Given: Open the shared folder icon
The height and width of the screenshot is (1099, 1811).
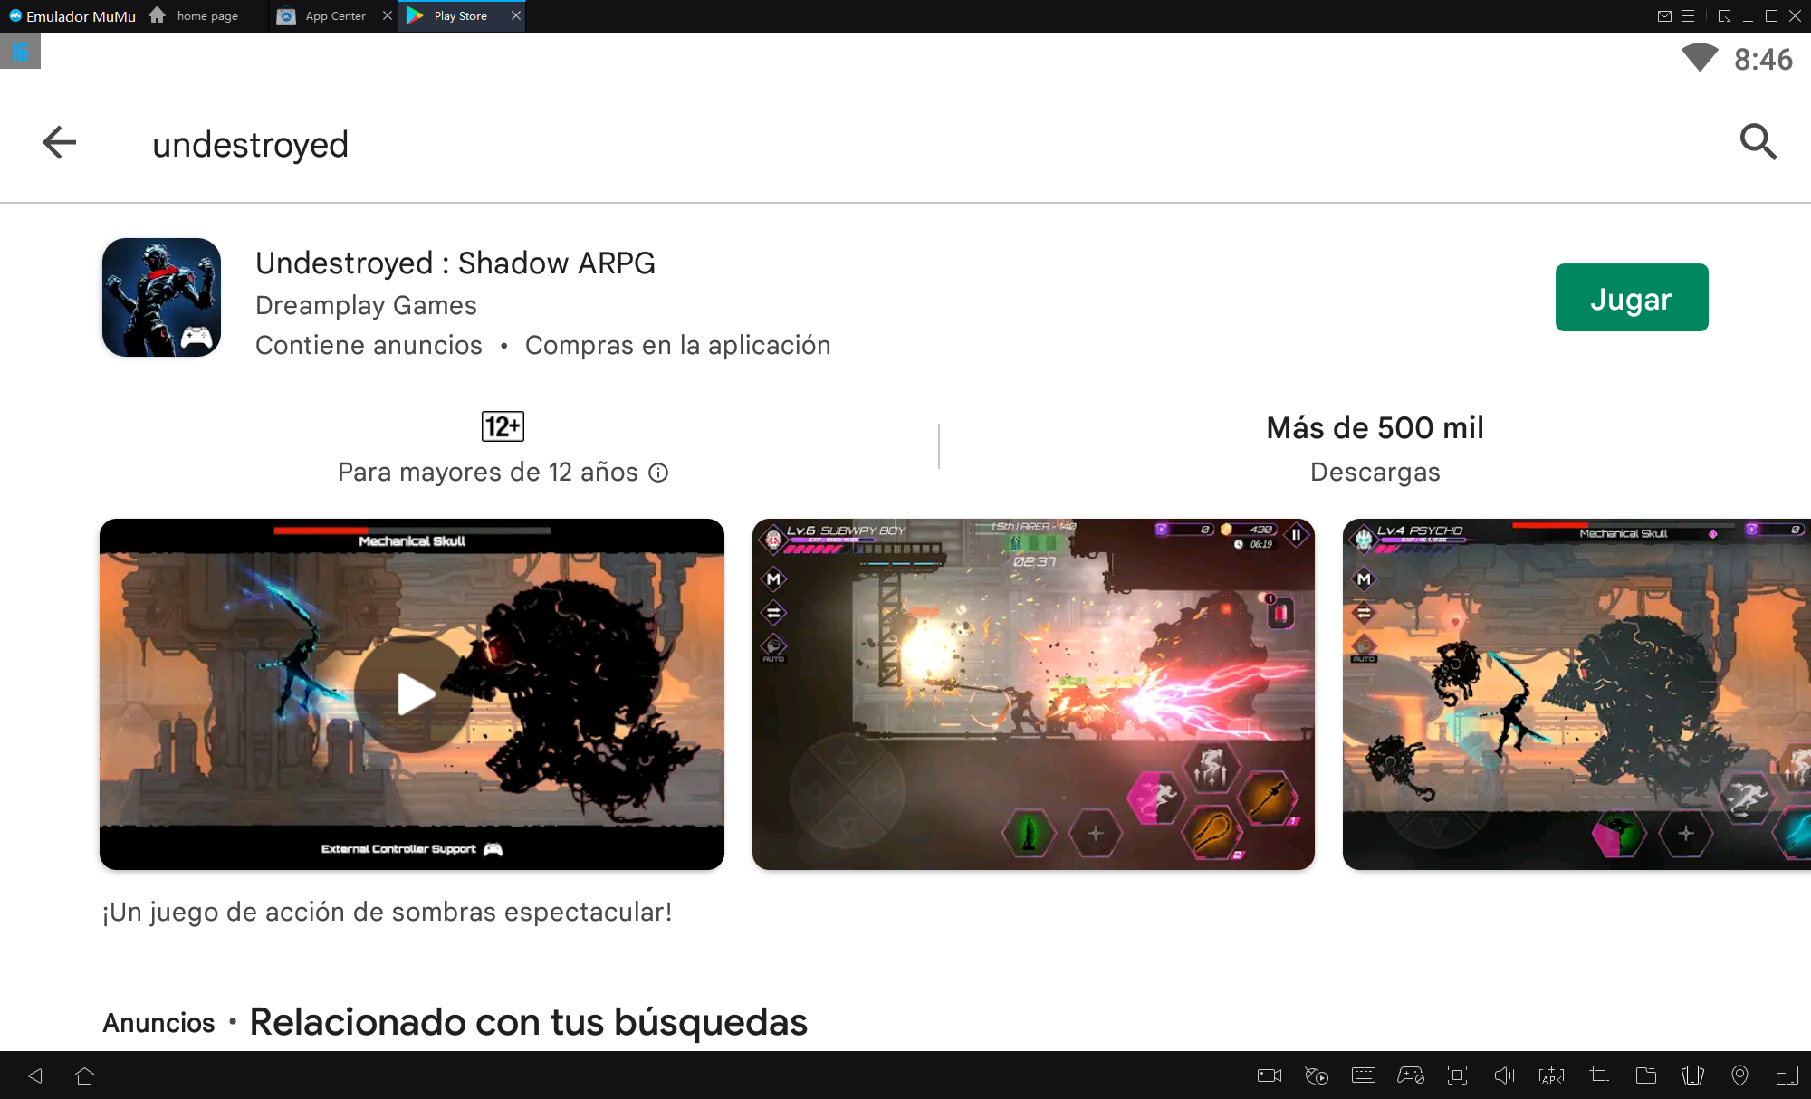Looking at the screenshot, I should coord(1645,1075).
